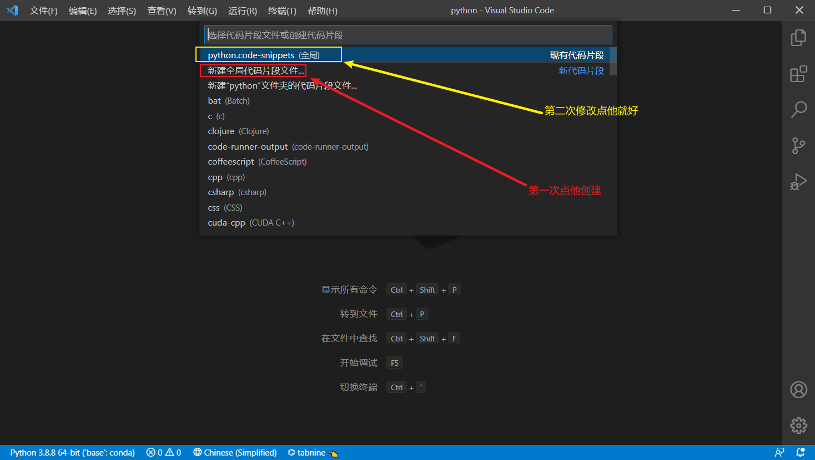
Task: Open 选择(S) menu
Action: [x=122, y=11]
